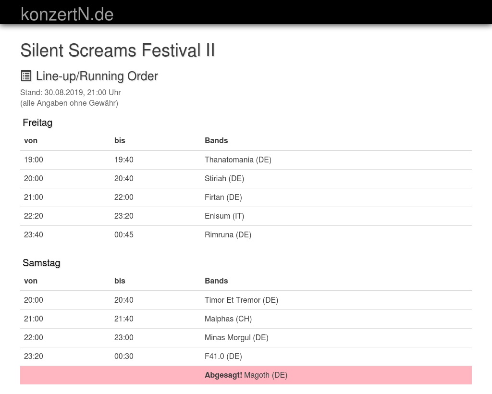Select the Thanatomania (DE) band entry

pos(238,160)
